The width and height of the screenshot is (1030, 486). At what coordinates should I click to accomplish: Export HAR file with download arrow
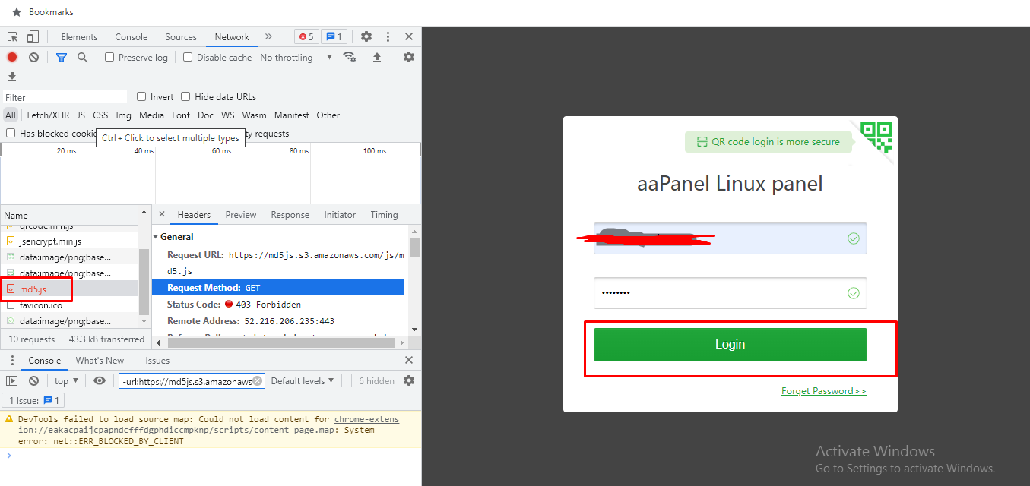[x=12, y=77]
